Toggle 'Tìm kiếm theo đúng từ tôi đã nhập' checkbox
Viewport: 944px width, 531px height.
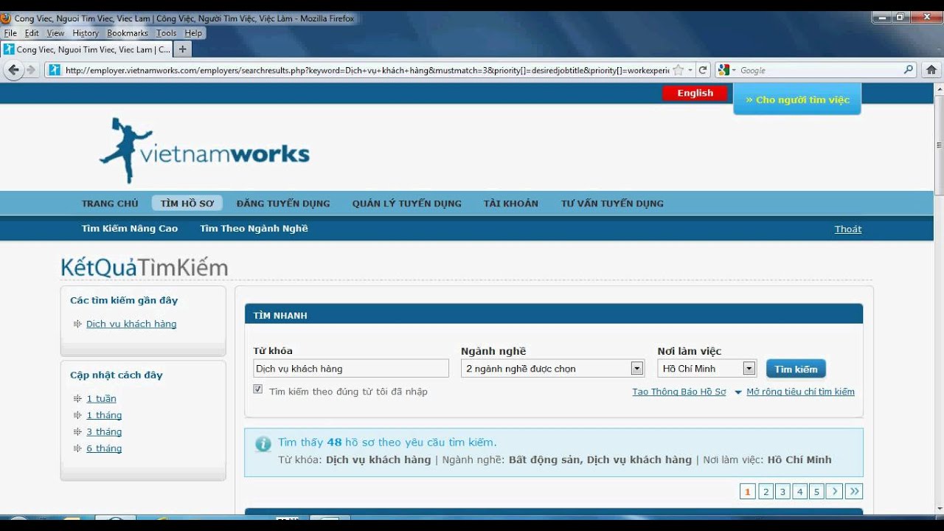pos(257,389)
